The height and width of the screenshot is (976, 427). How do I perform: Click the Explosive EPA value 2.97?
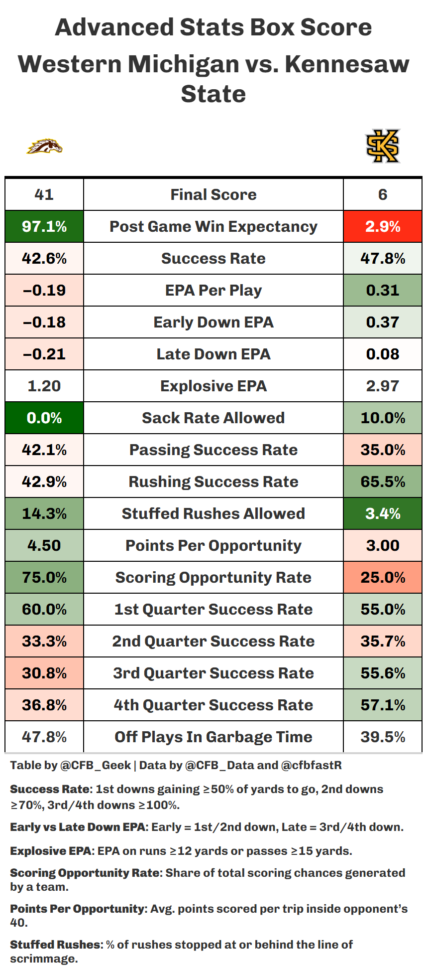(383, 386)
